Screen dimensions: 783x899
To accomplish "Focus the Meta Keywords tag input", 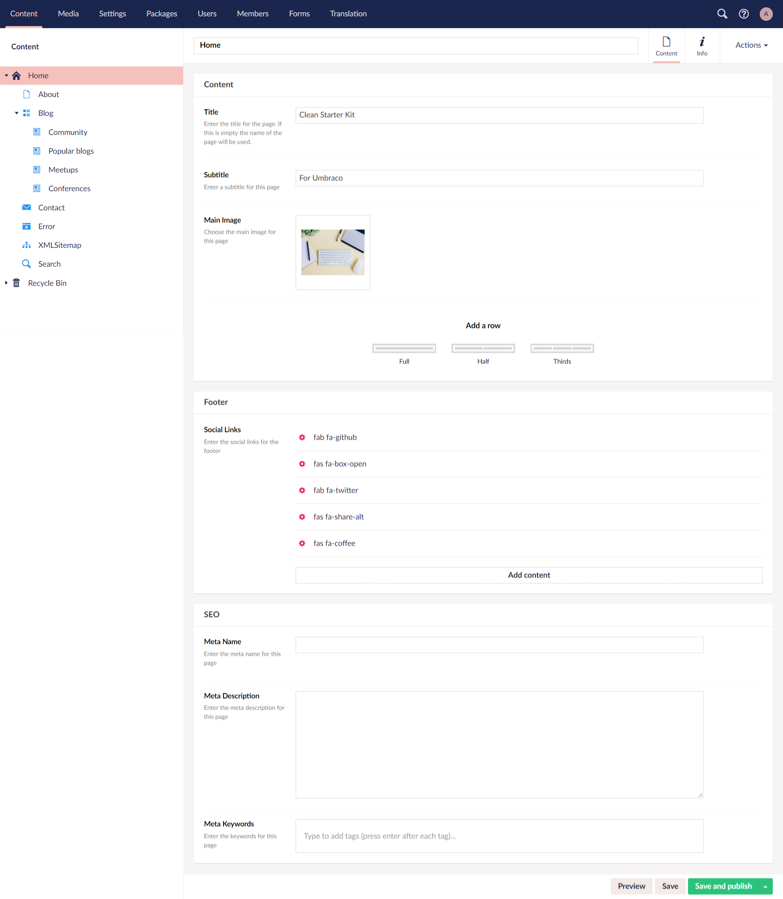I will (x=500, y=836).
